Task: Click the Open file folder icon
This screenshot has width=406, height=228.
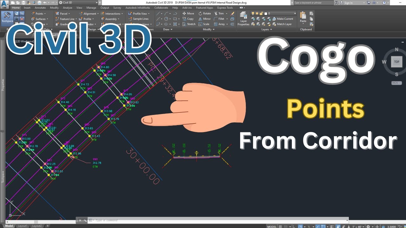Action: pos(19,3)
